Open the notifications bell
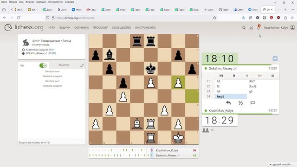297x167 pixels. coord(258,27)
